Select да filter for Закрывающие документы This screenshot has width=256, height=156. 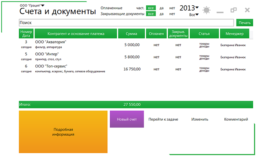(161, 14)
